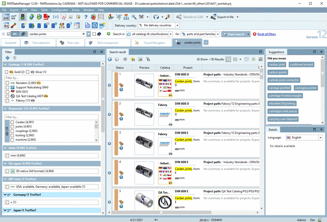327x222 pixels.
Task: Click the database with question mark icon
Action: tap(69, 25)
